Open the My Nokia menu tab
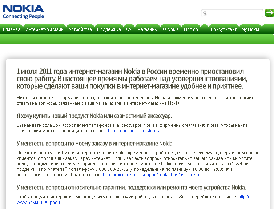This screenshot has width=274, height=209. pyautogui.click(x=250, y=29)
